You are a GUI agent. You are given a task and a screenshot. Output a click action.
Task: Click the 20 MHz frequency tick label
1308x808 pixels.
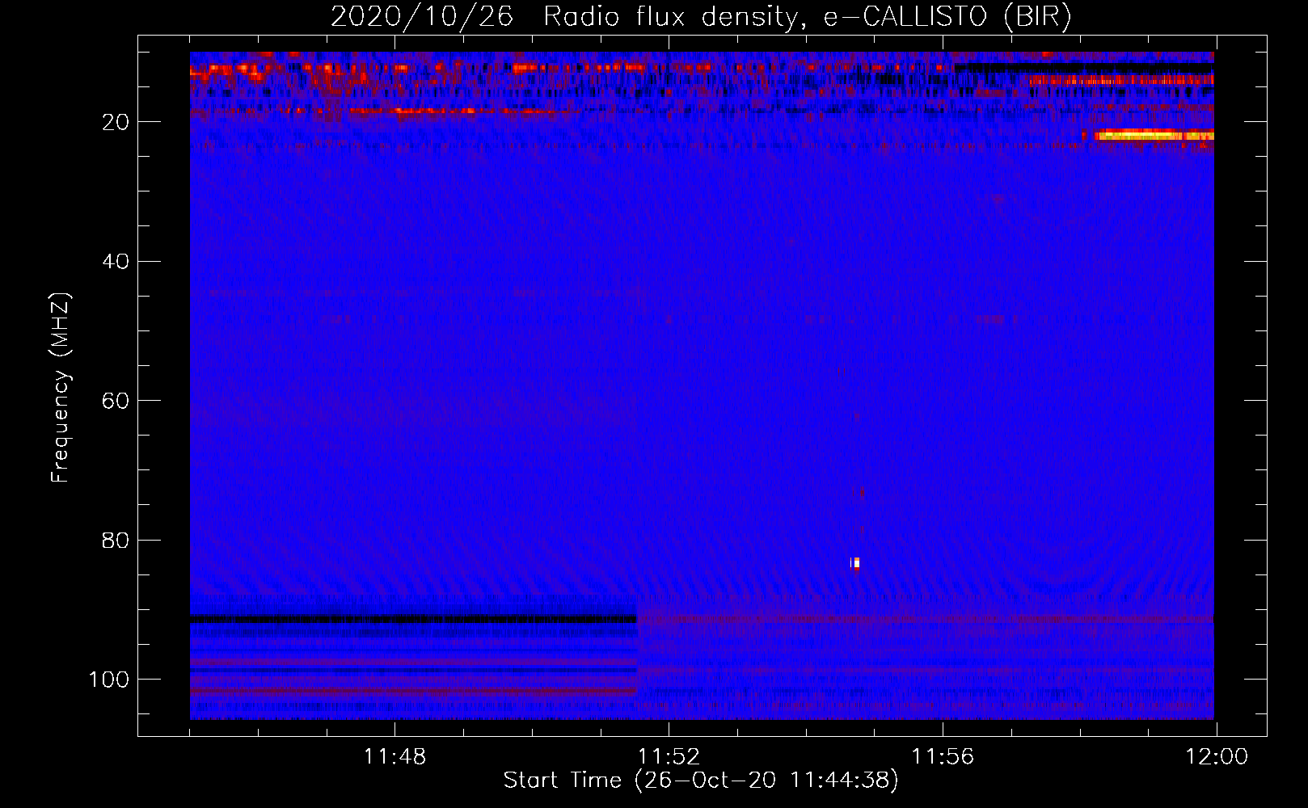click(116, 122)
